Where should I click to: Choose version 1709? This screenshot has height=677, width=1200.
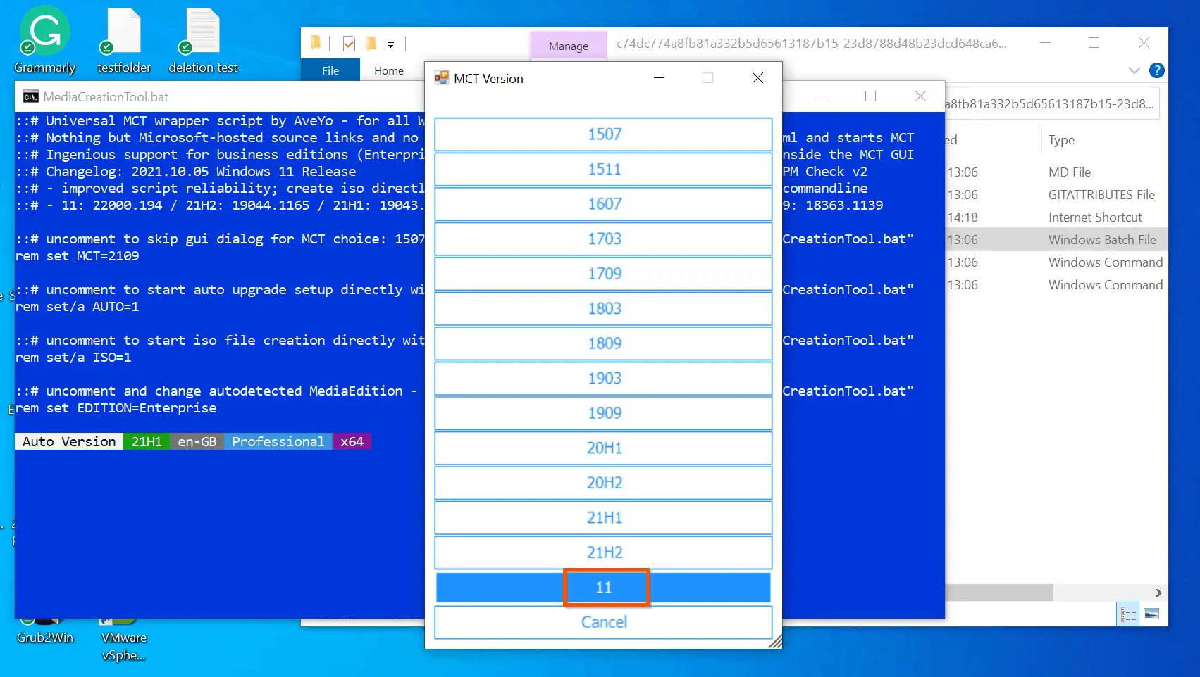coord(603,274)
